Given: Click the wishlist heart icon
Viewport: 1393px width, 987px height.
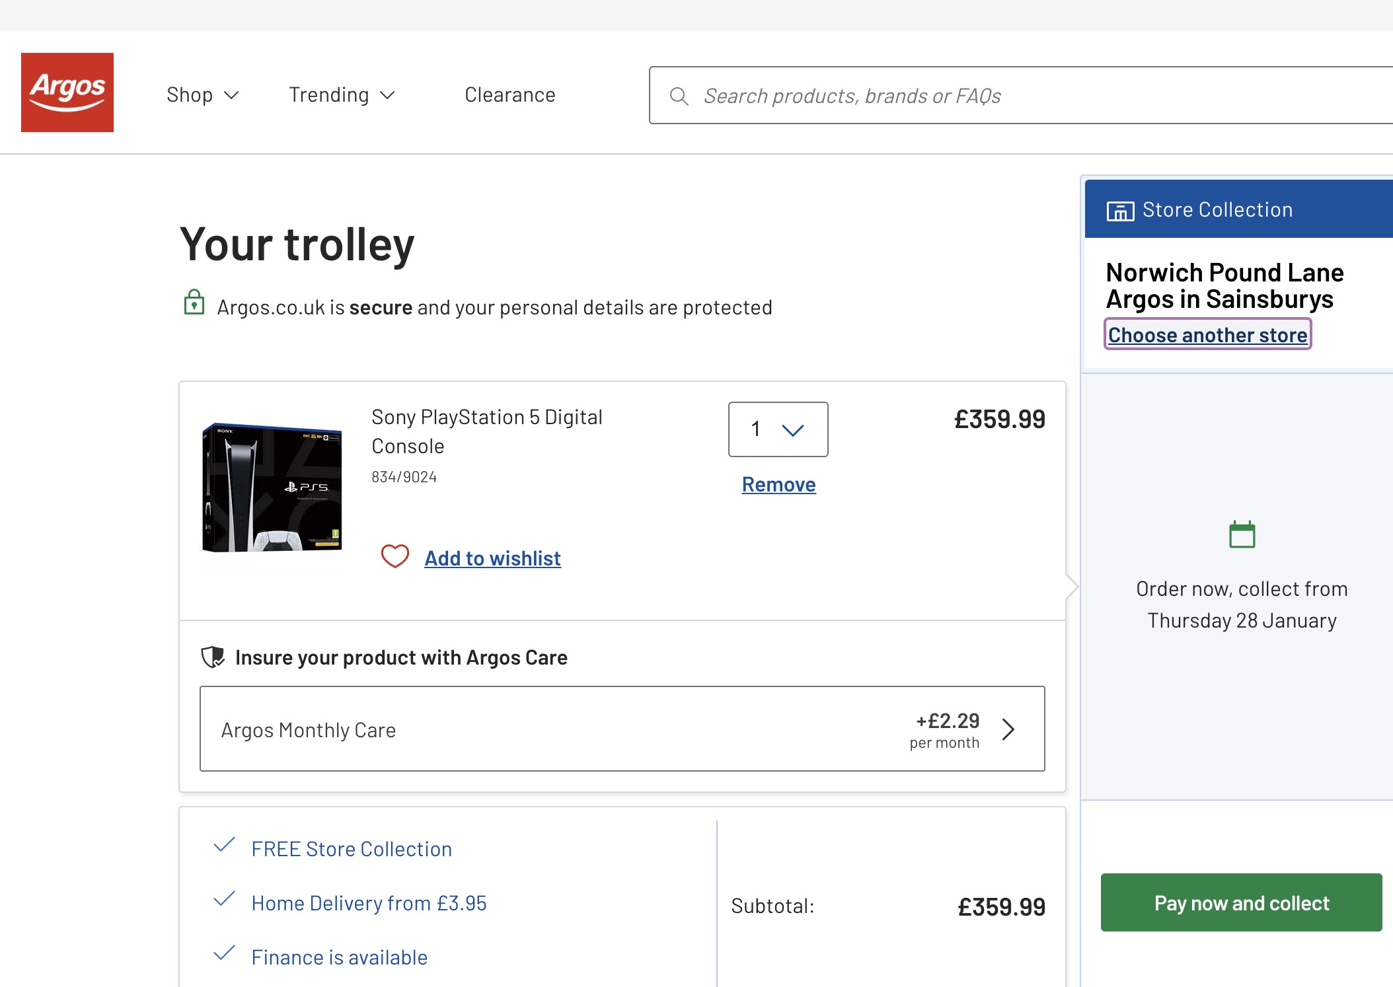Looking at the screenshot, I should click(x=395, y=557).
